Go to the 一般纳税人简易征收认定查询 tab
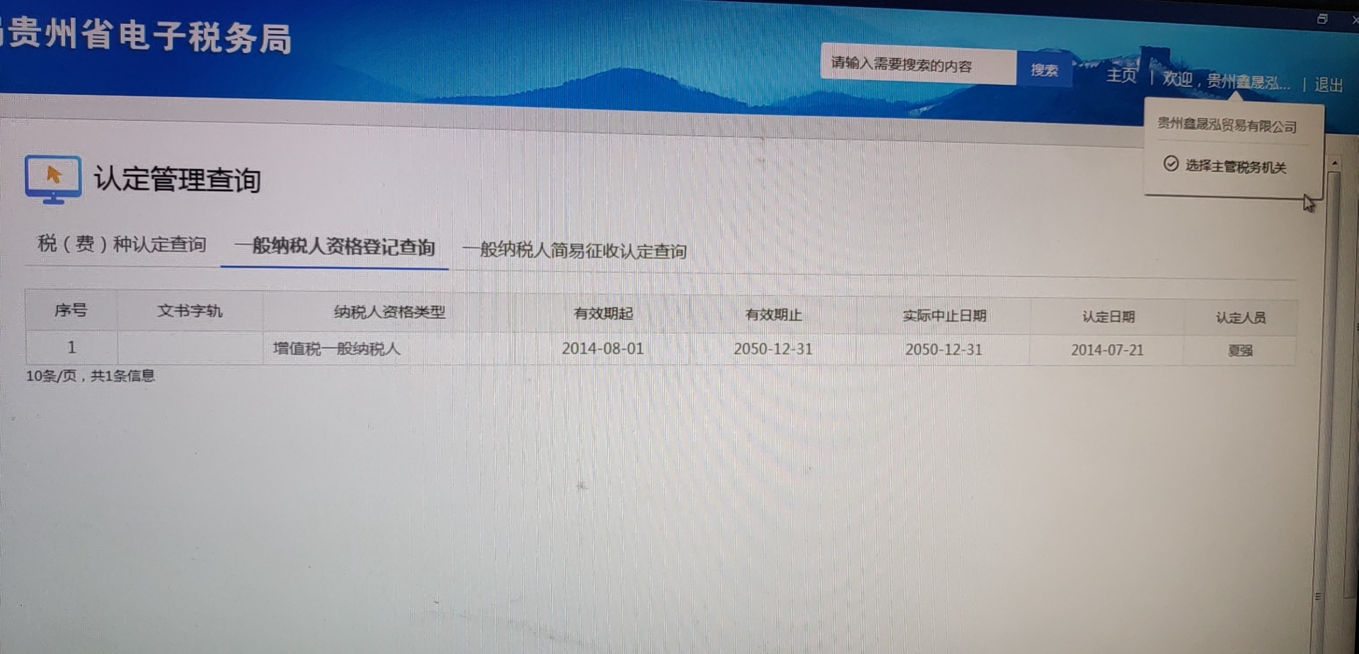 click(x=574, y=251)
